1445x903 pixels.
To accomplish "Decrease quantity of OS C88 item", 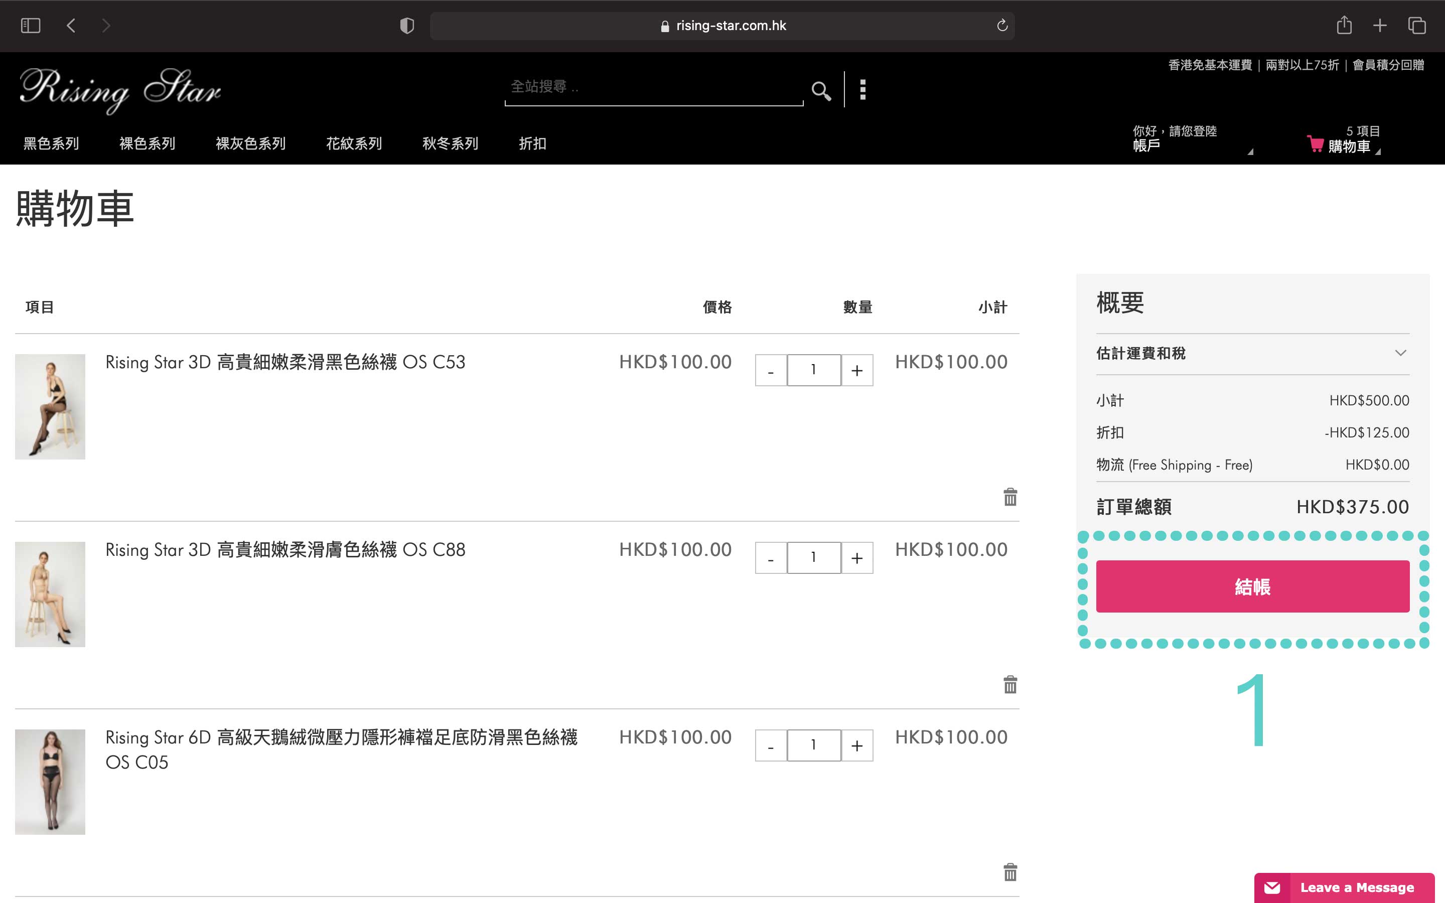I will tap(771, 558).
